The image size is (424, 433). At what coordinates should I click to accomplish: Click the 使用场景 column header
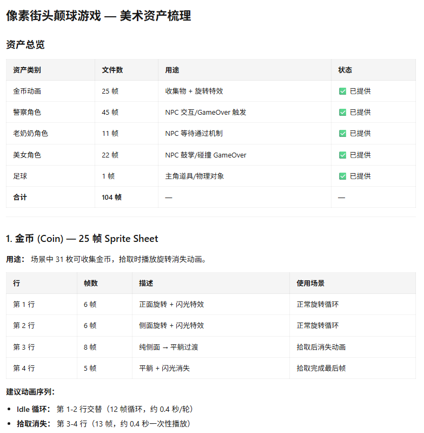[x=353, y=283]
